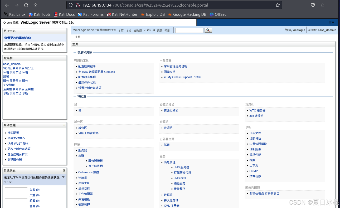Open the Google Hacking DB bookmark

point(187,14)
